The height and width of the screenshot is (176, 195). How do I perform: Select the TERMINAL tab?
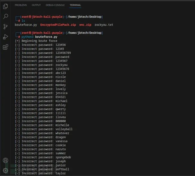(75, 5)
